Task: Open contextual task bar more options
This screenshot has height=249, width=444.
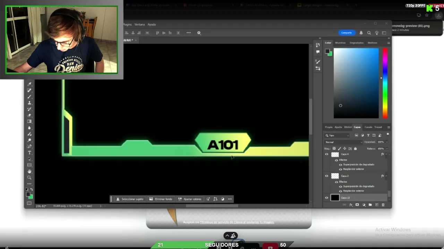Action: 230,199
